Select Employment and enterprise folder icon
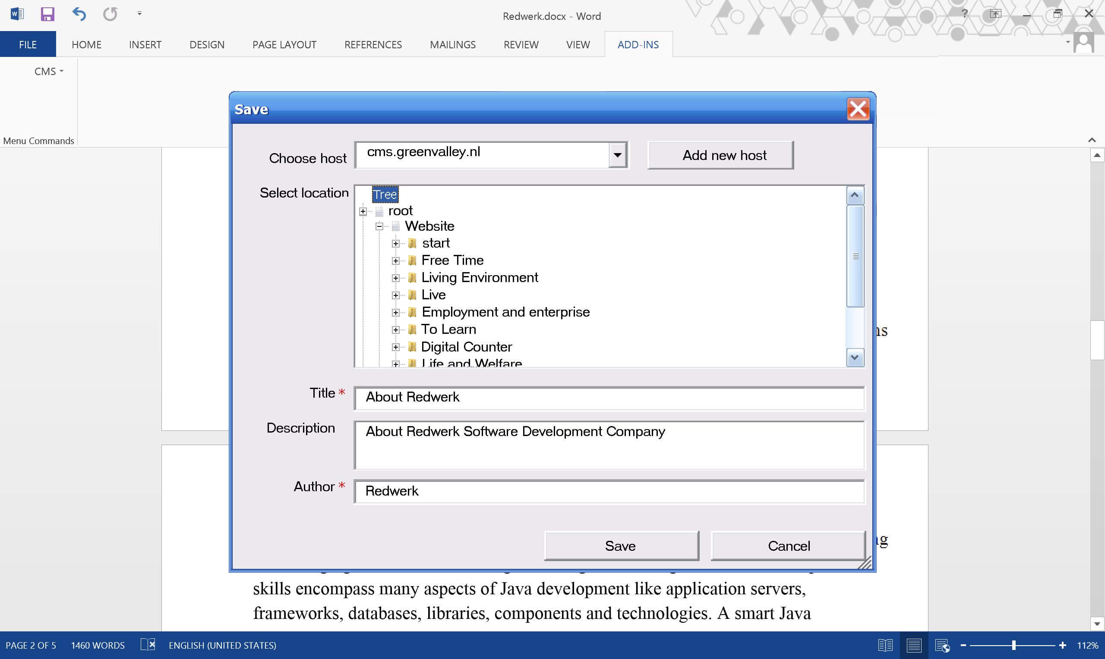 (412, 312)
